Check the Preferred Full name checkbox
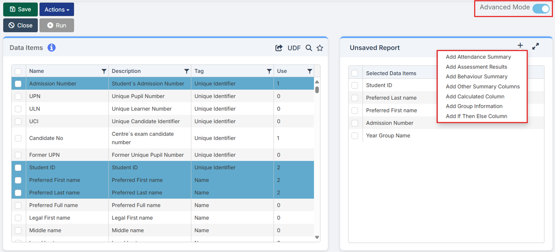This screenshot has height=252, width=555. coord(18,205)
